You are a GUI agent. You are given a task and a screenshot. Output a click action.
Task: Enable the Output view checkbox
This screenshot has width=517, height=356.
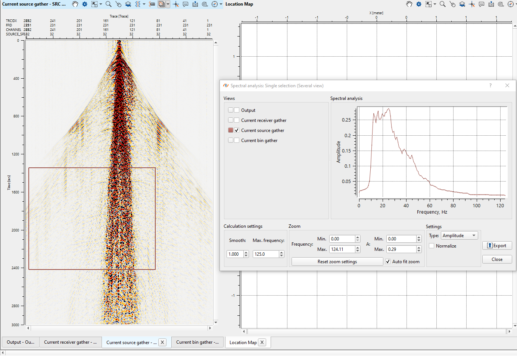tap(237, 110)
